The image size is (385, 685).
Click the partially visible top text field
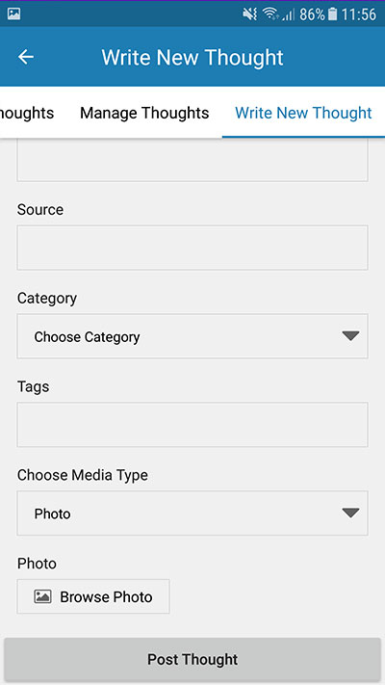pos(192,160)
